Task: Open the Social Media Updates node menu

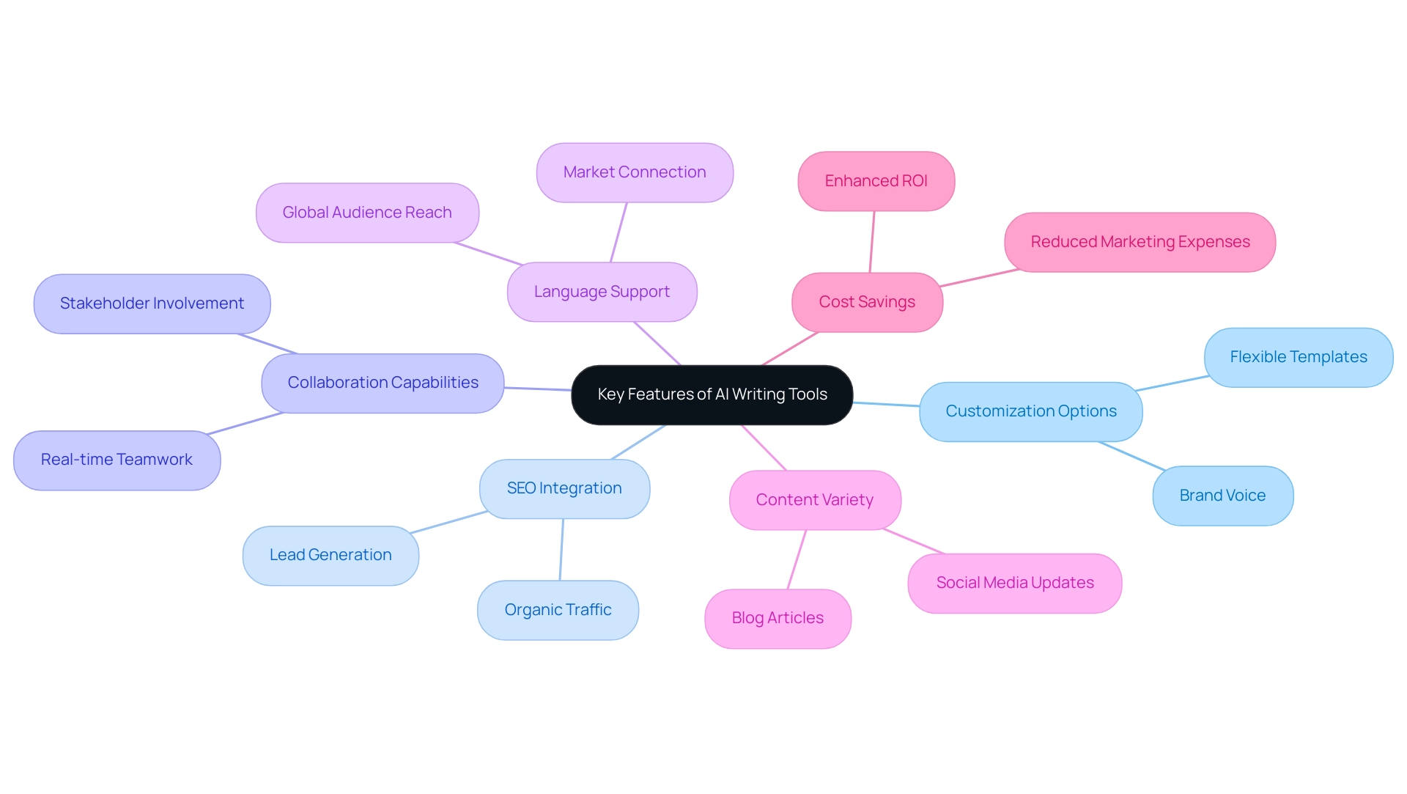Action: [1015, 581]
